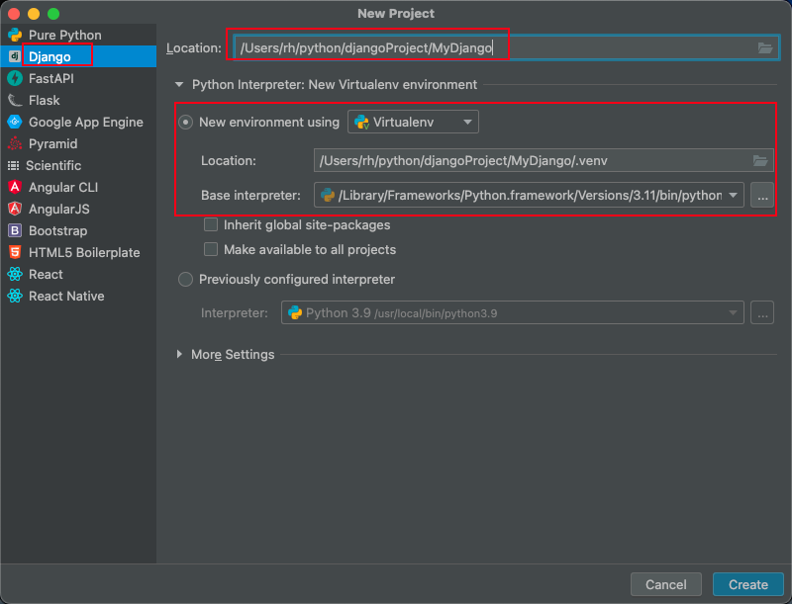The height and width of the screenshot is (604, 792).
Task: Click the green maximize window button
Action: pos(53,14)
